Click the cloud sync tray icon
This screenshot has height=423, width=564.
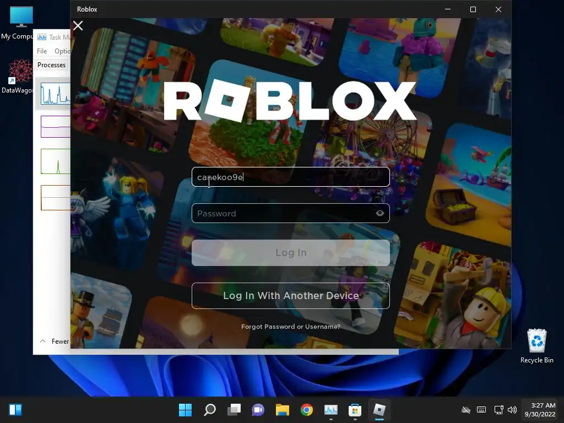click(x=466, y=409)
